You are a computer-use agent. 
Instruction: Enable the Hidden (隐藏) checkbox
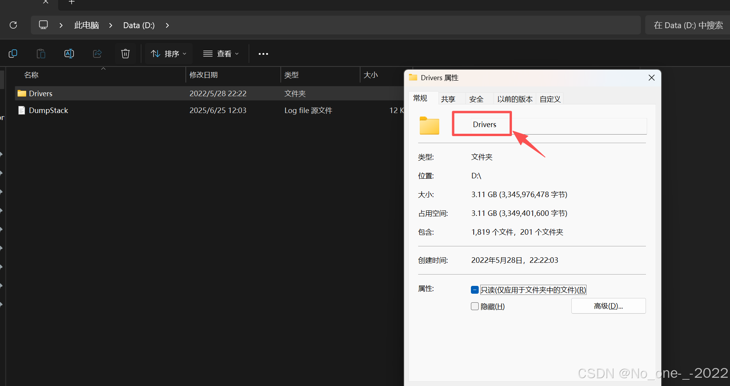475,306
